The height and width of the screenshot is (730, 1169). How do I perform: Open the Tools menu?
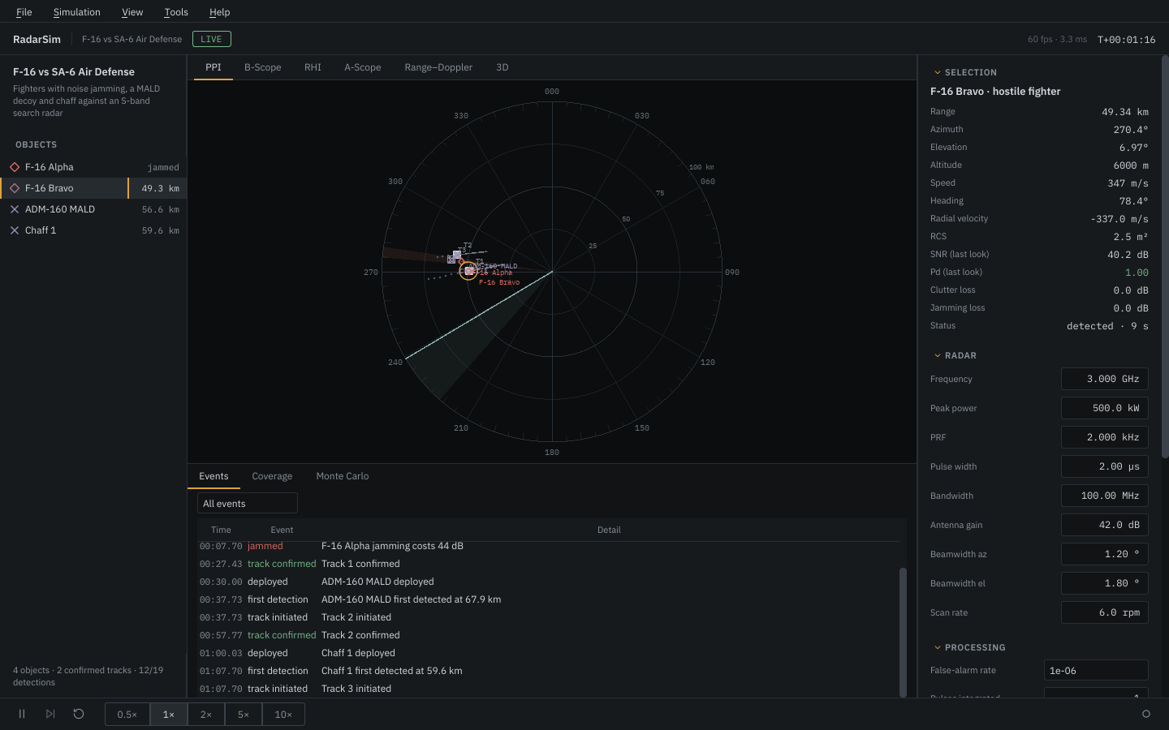(176, 12)
